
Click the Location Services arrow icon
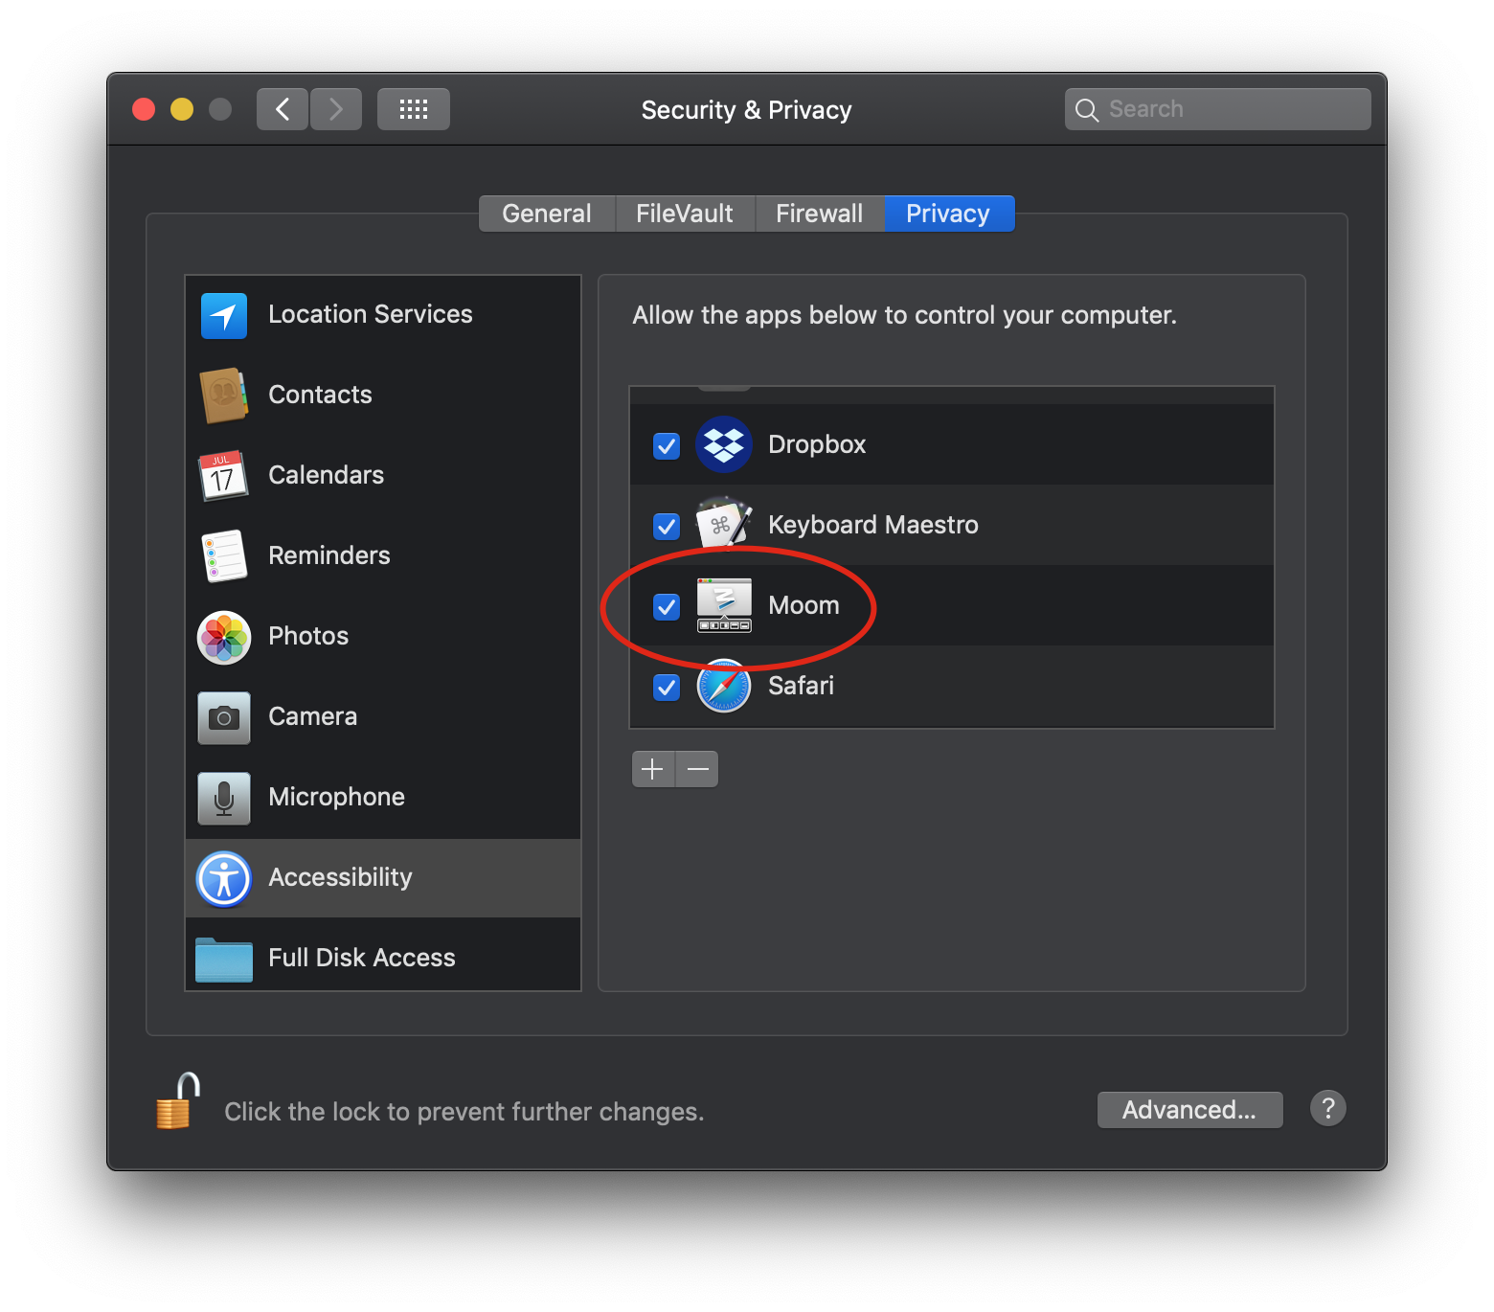tap(224, 316)
